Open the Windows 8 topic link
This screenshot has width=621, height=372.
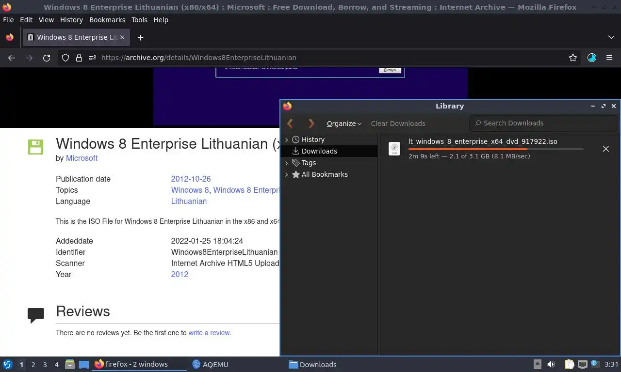(190, 190)
